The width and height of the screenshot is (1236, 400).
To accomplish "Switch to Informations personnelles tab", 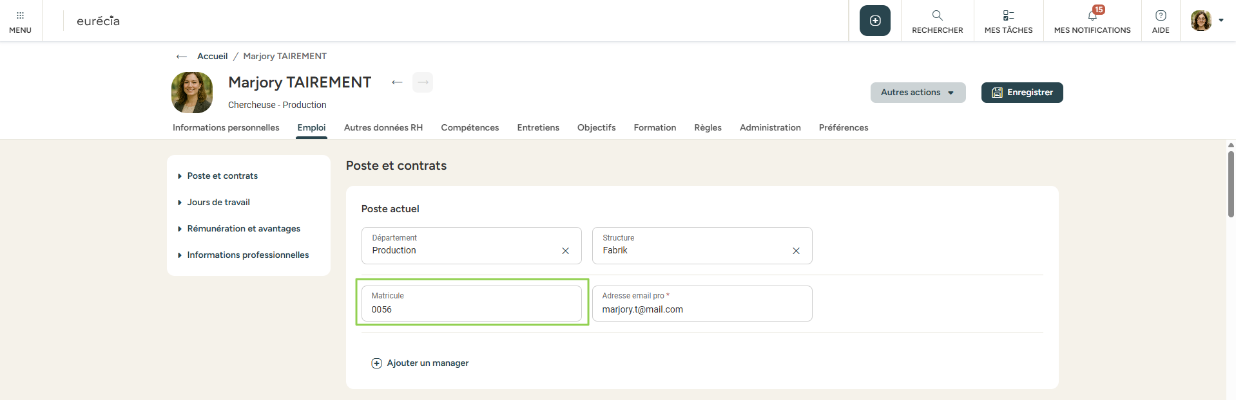I will [226, 127].
